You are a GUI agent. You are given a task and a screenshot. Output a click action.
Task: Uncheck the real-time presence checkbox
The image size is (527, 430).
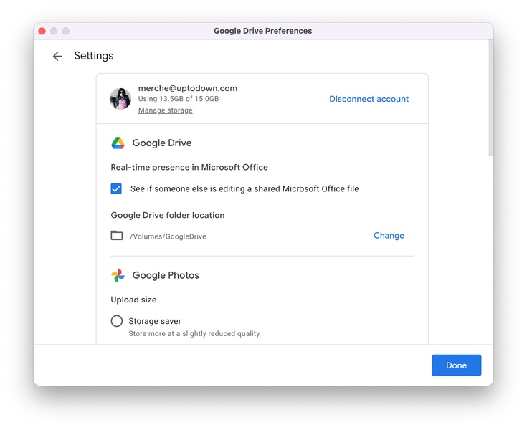coord(116,189)
